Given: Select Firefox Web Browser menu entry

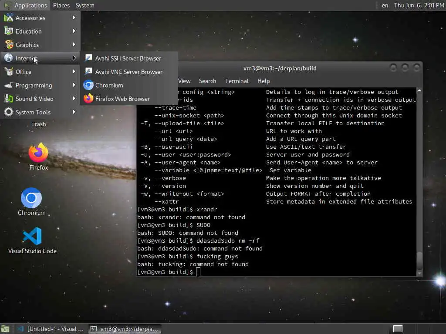Looking at the screenshot, I should [129, 99].
